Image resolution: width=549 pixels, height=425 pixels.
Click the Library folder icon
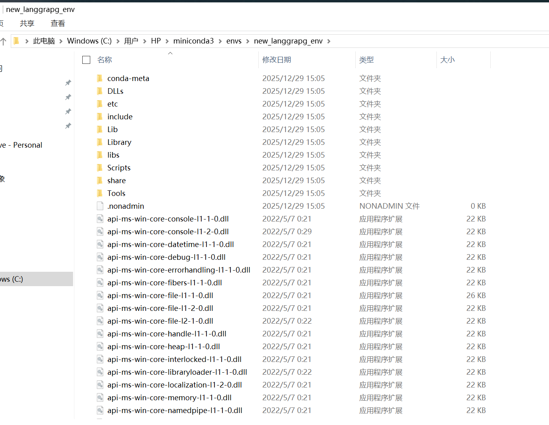100,142
